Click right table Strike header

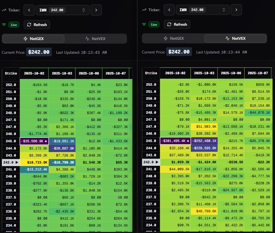(x=151, y=73)
